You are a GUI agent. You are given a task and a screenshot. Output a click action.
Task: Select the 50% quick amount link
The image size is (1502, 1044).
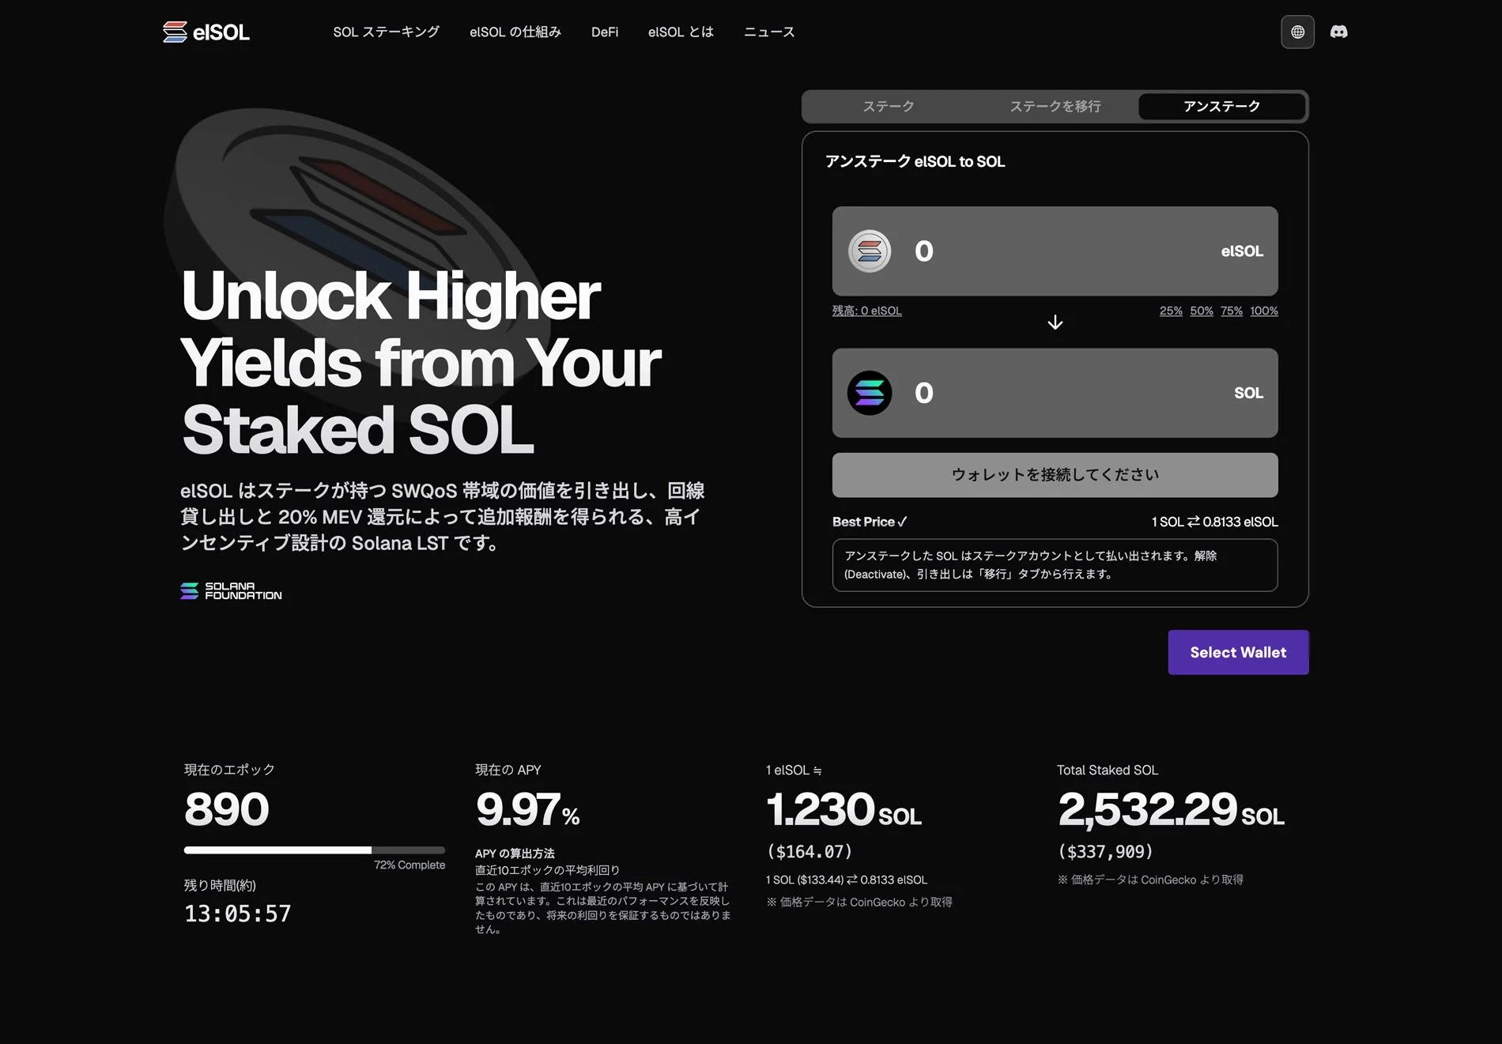pos(1201,311)
